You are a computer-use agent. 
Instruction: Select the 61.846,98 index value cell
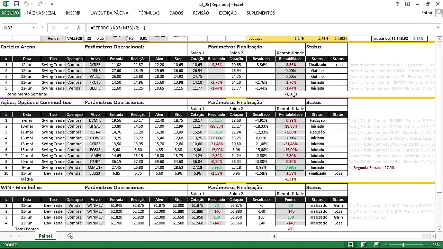click(400, 38)
